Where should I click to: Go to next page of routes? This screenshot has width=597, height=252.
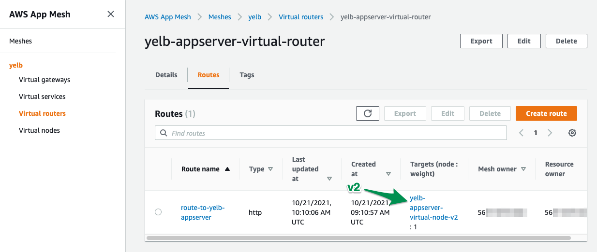pyautogui.click(x=550, y=133)
